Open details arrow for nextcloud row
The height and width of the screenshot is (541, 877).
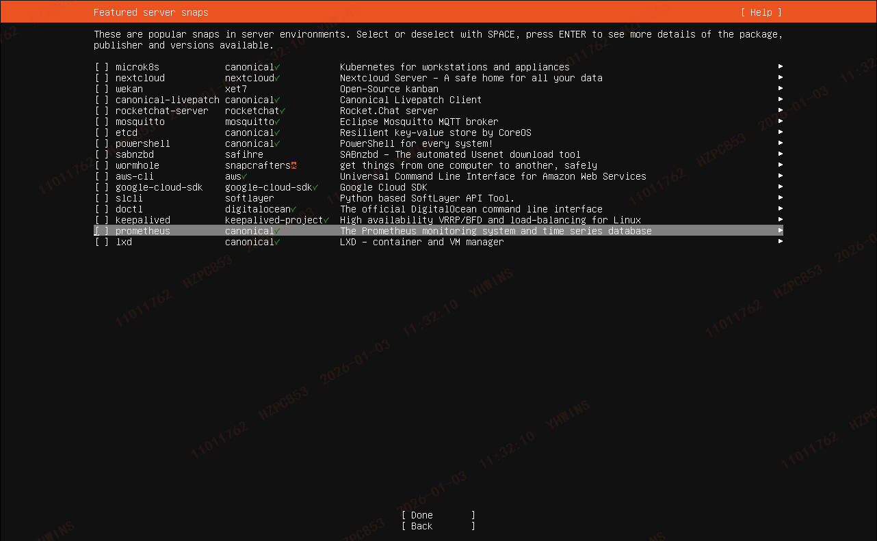coord(781,78)
